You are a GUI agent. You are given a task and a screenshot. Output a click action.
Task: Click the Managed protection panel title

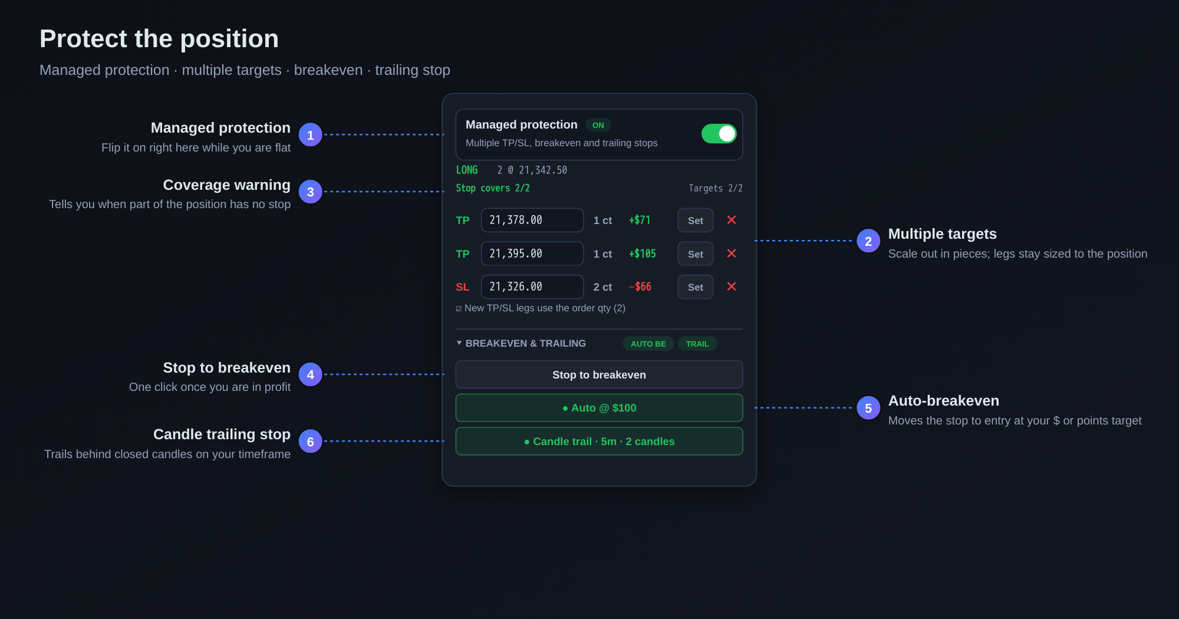click(x=522, y=124)
